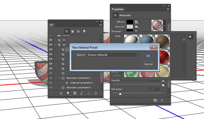
Task: Click the mesh icon beside the jo row
Action: (x=59, y=45)
